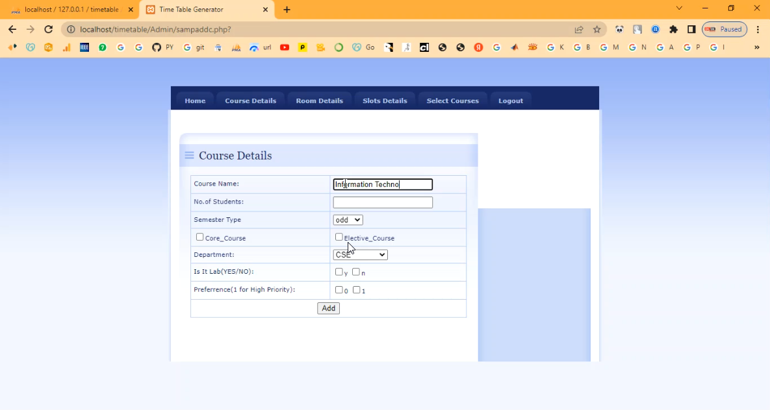Click the browser back arrow

point(12,29)
